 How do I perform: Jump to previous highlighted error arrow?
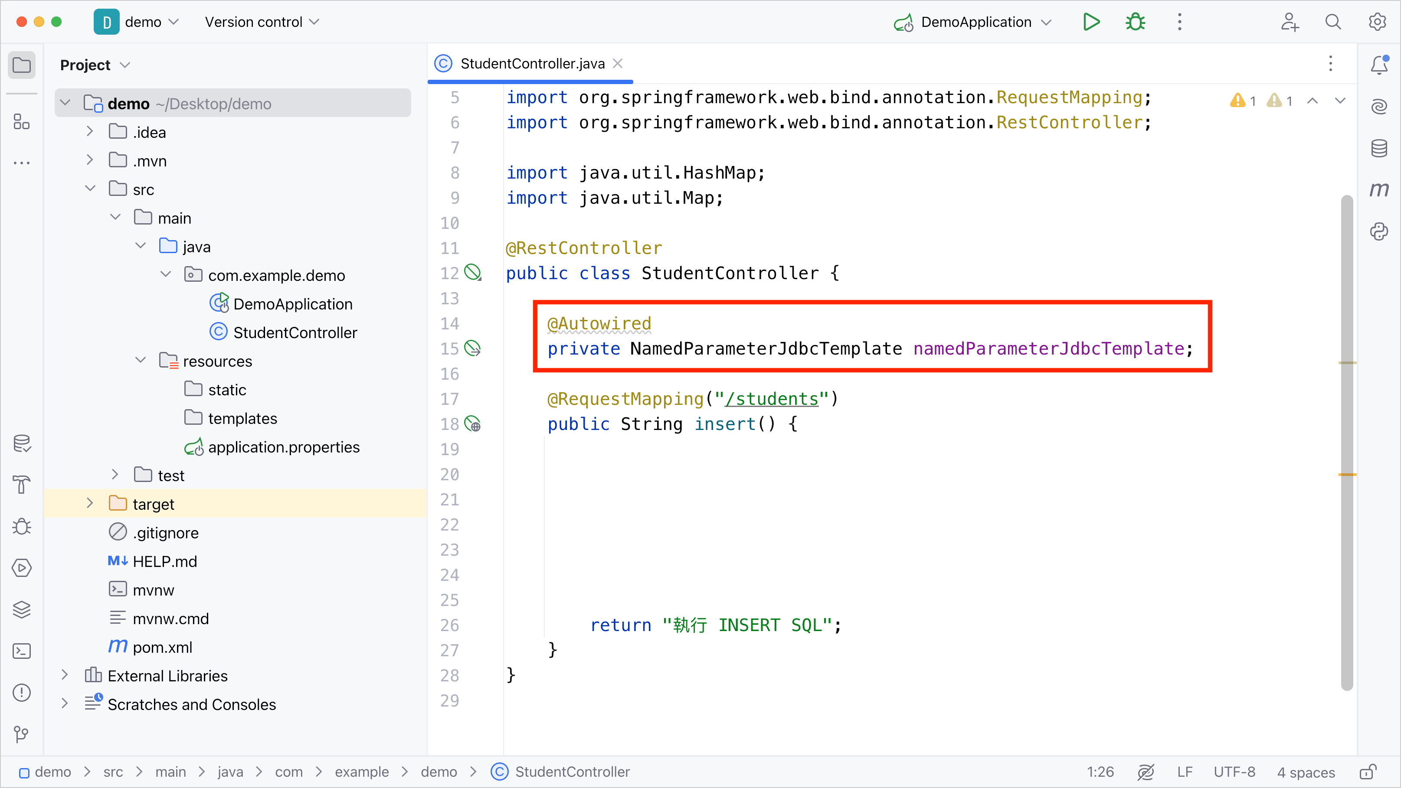pyautogui.click(x=1312, y=101)
